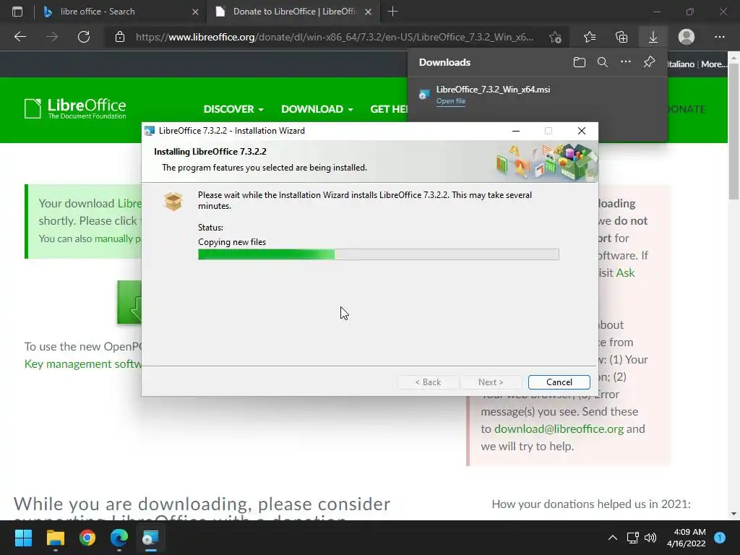Open the Windows Start menu
The height and width of the screenshot is (555, 740).
pyautogui.click(x=23, y=538)
